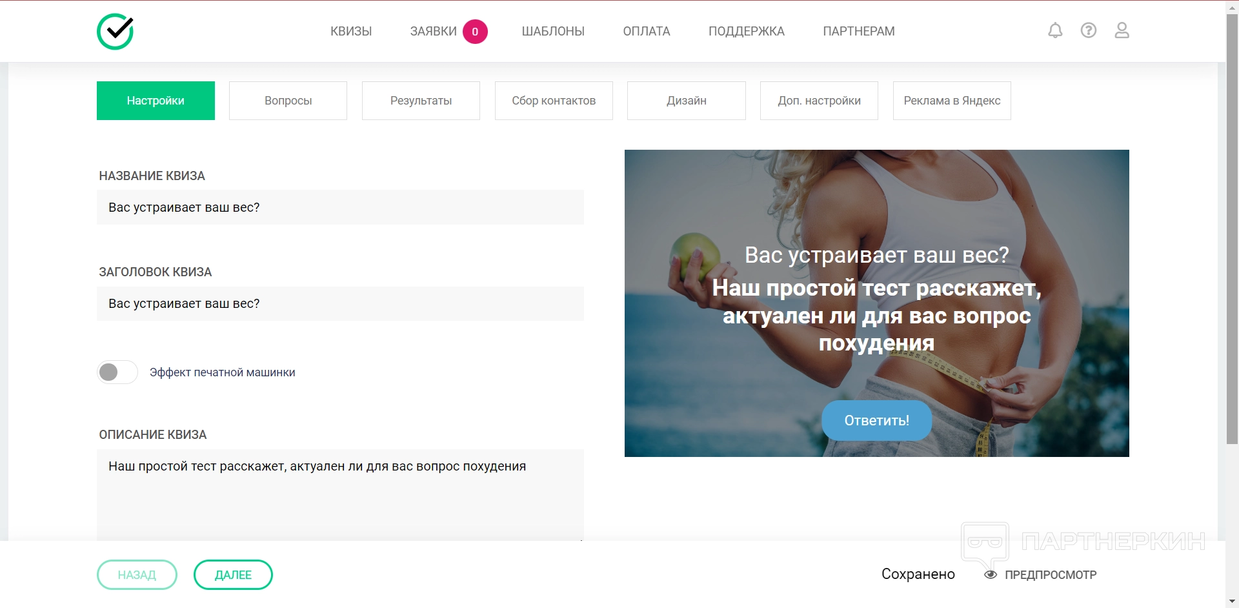
Task: Switch to the Вопросы tab
Action: click(x=288, y=101)
